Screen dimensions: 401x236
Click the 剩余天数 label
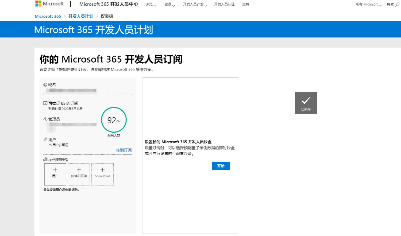pyautogui.click(x=114, y=135)
